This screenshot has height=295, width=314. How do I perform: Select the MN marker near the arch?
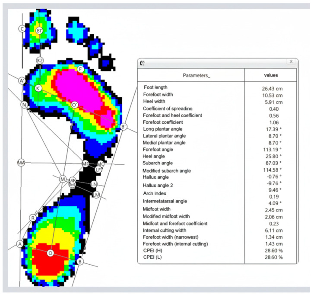72,181
